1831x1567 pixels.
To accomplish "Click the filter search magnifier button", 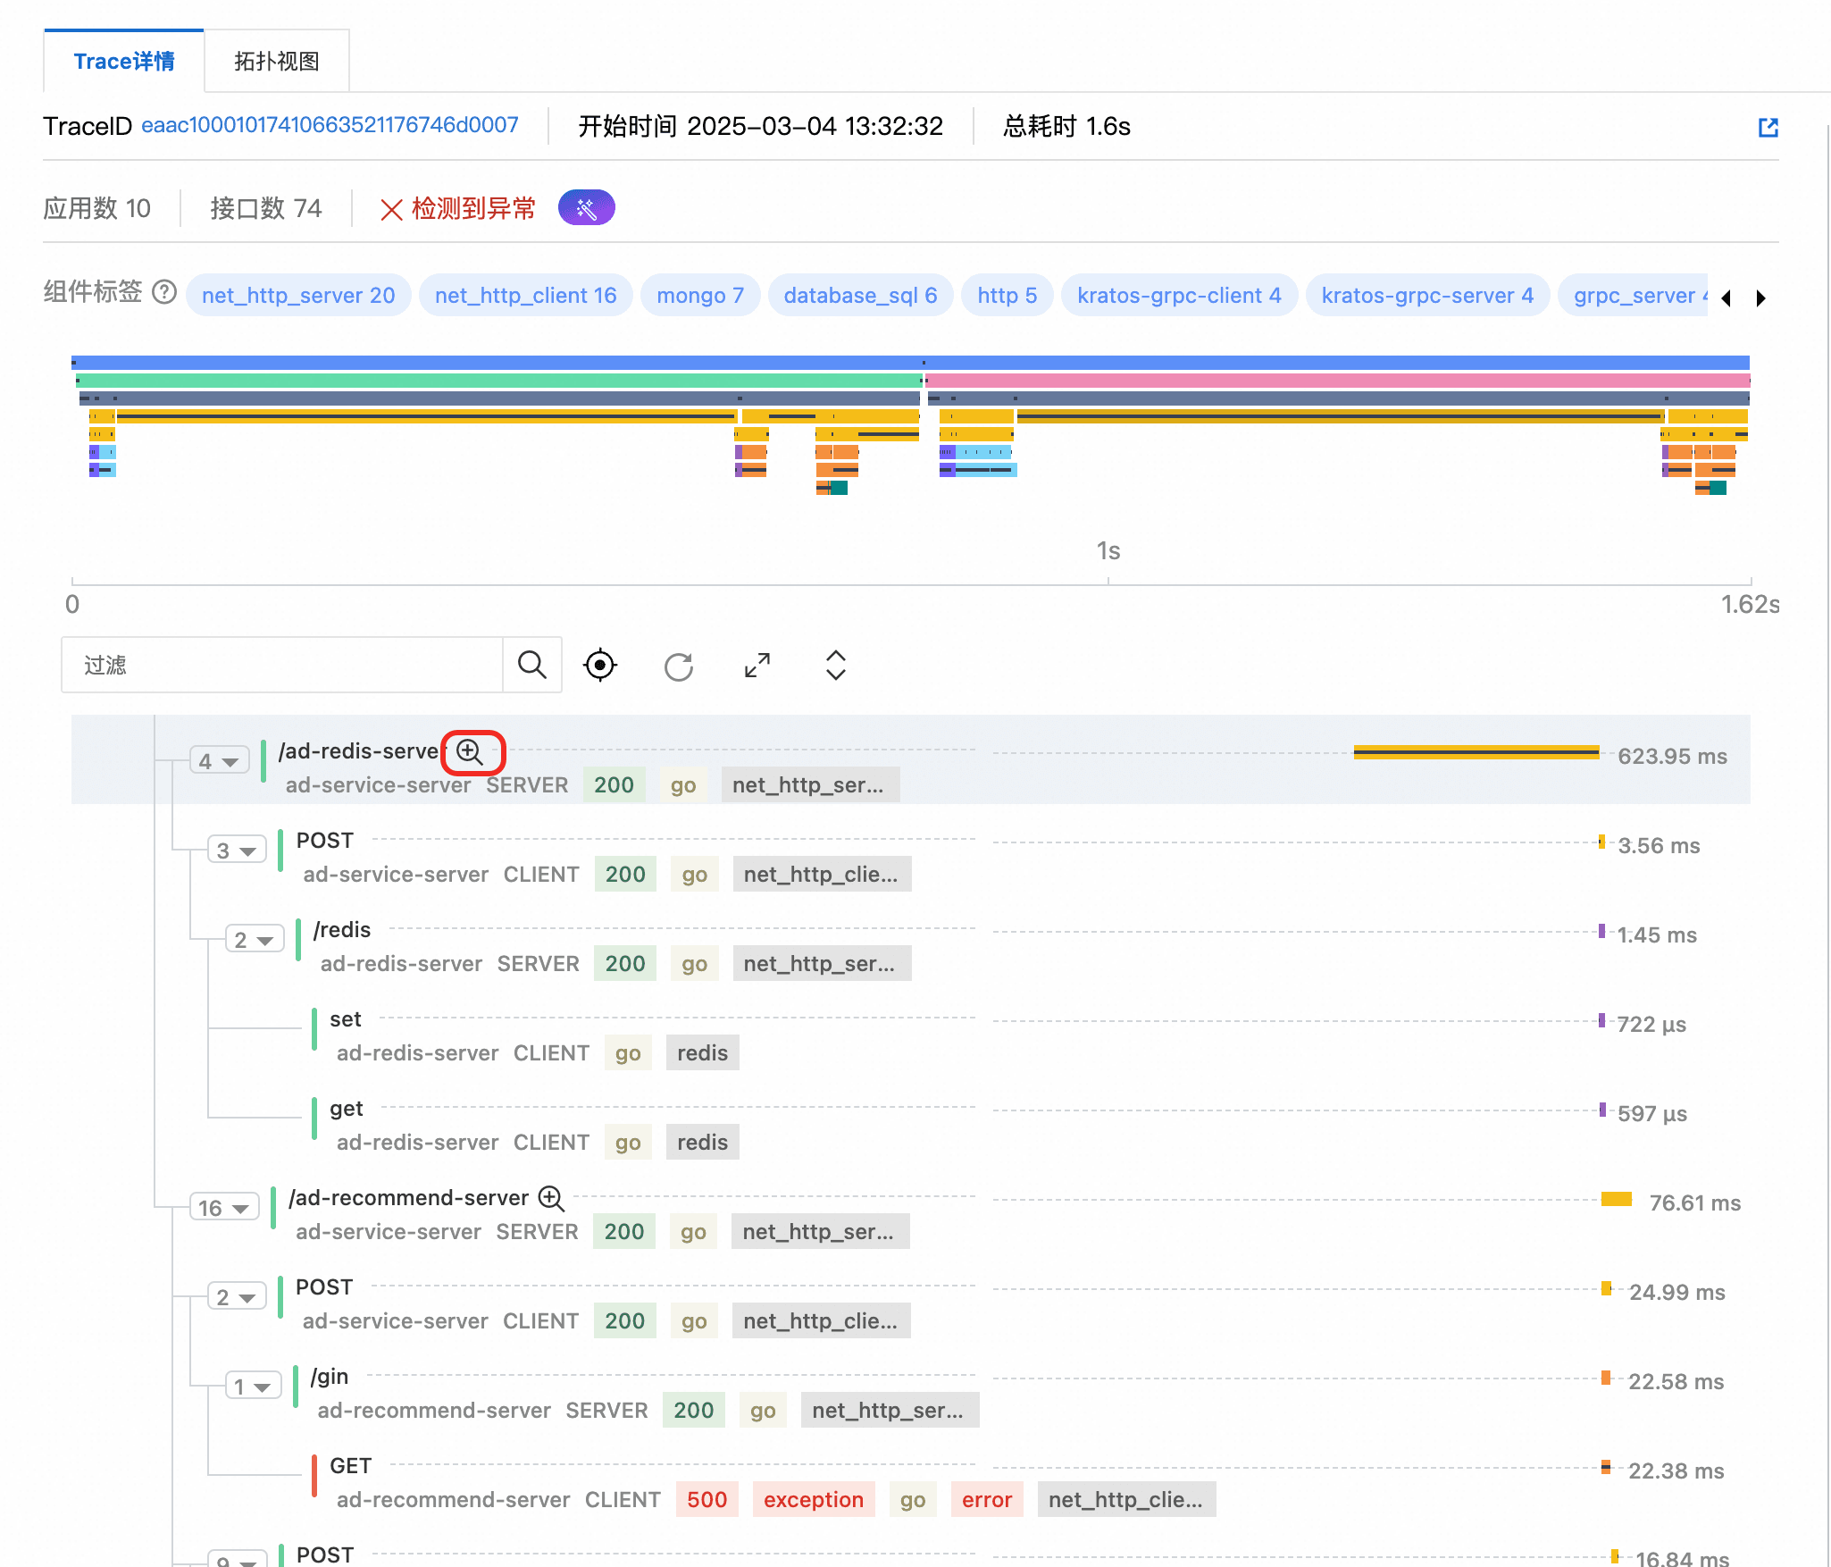I will point(532,666).
